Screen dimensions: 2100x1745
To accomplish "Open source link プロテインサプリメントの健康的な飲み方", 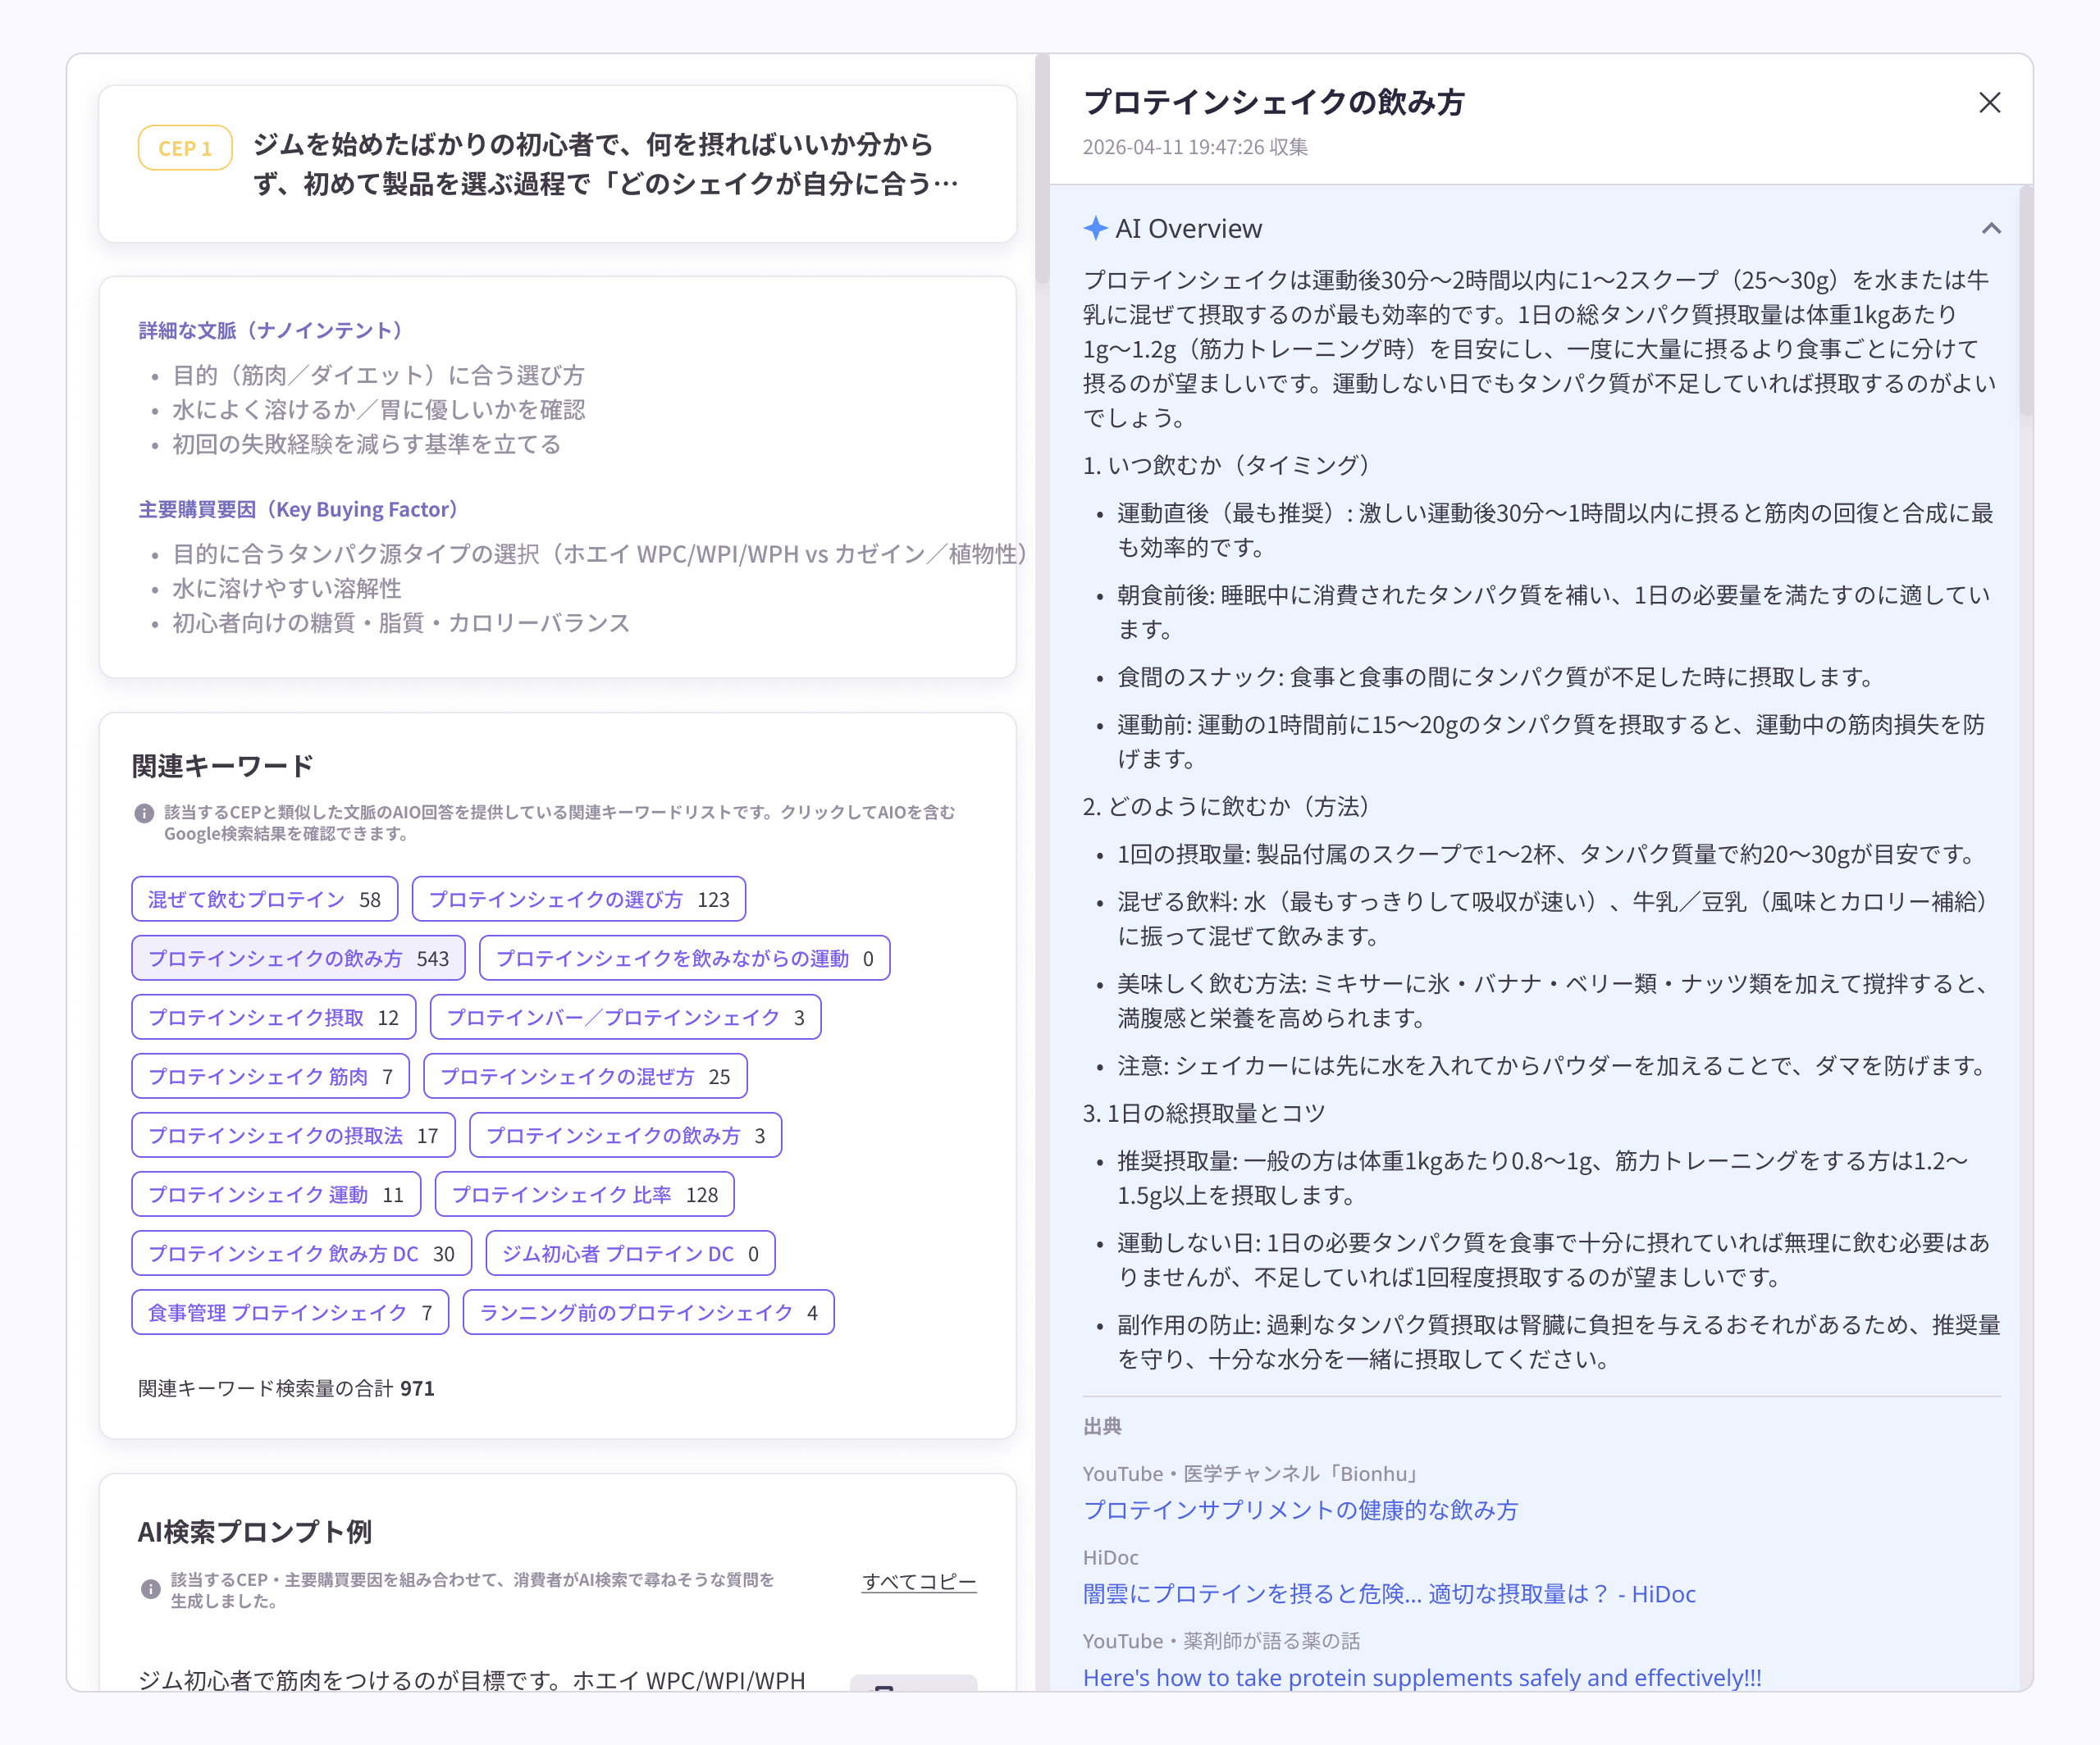I will [x=1300, y=1509].
